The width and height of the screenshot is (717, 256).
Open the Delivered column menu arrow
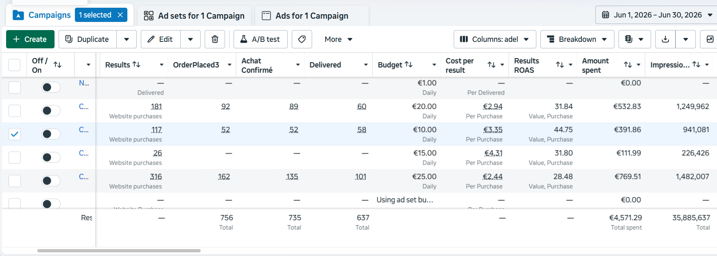(366, 65)
